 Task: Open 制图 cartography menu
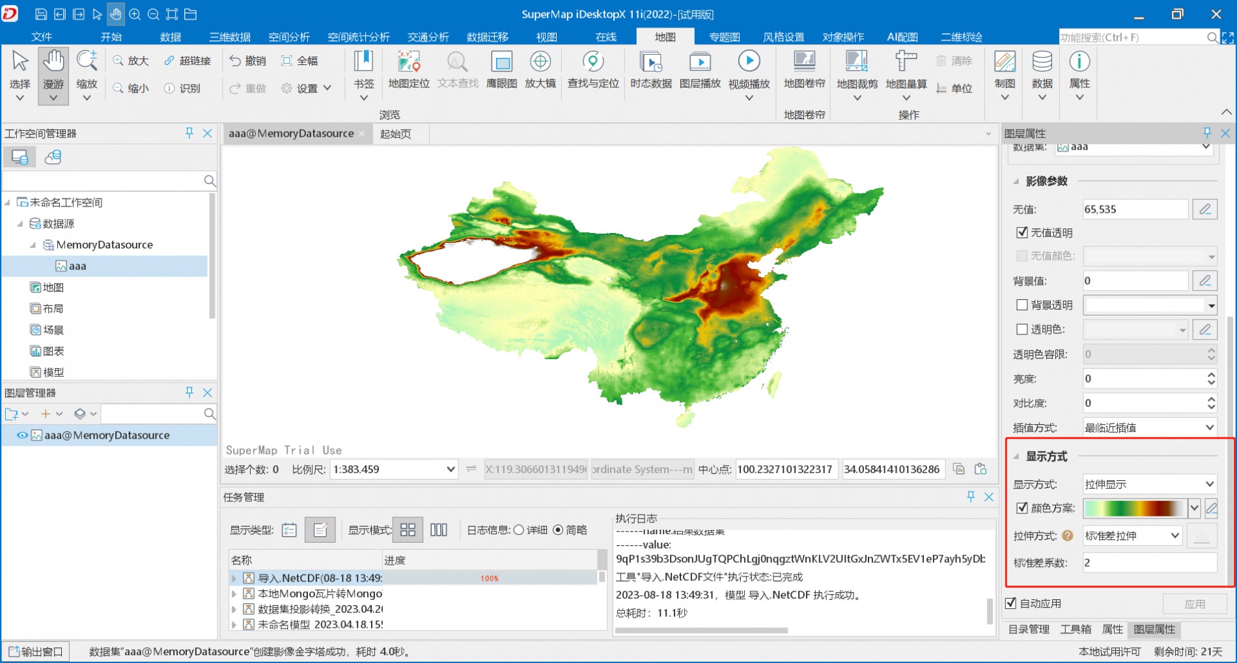click(x=1005, y=75)
